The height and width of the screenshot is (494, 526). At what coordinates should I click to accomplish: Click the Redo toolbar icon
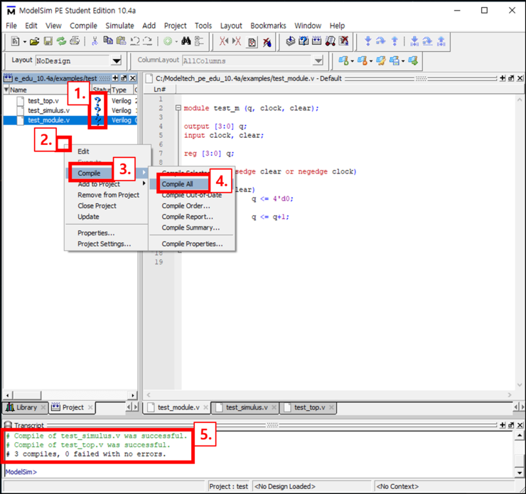click(x=148, y=41)
